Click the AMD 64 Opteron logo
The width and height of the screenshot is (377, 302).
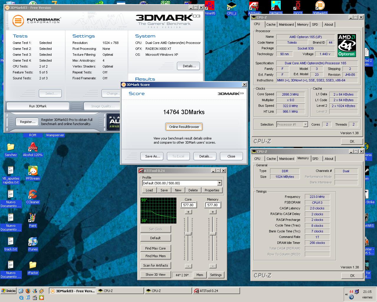coord(347,45)
